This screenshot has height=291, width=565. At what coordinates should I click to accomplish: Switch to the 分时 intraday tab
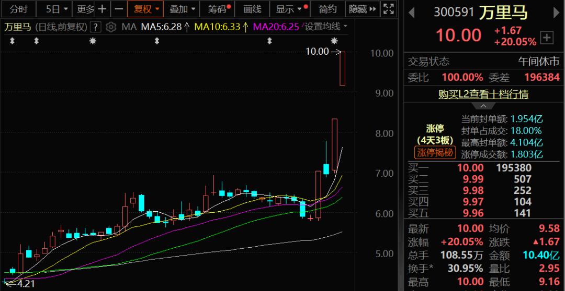(x=18, y=9)
